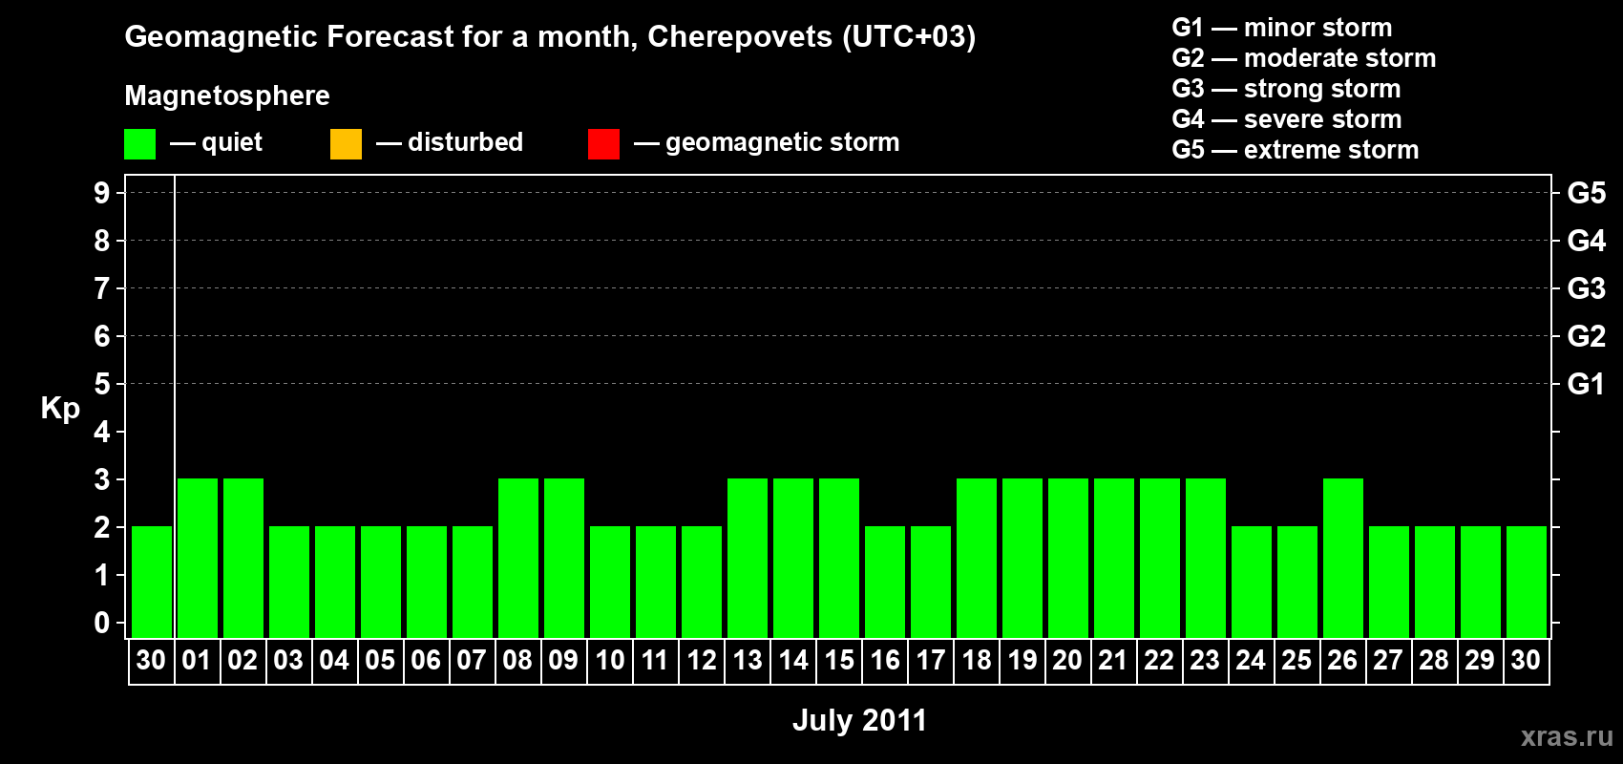1623x764 pixels.
Task: Click the quiet legend label
Action: 232,143
